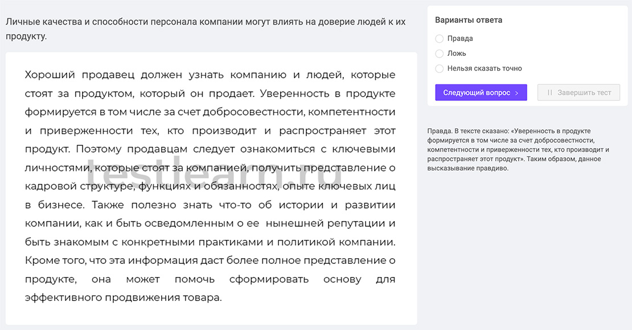Click the "Ложь" answer label text
The width and height of the screenshot is (632, 330).
click(x=457, y=54)
